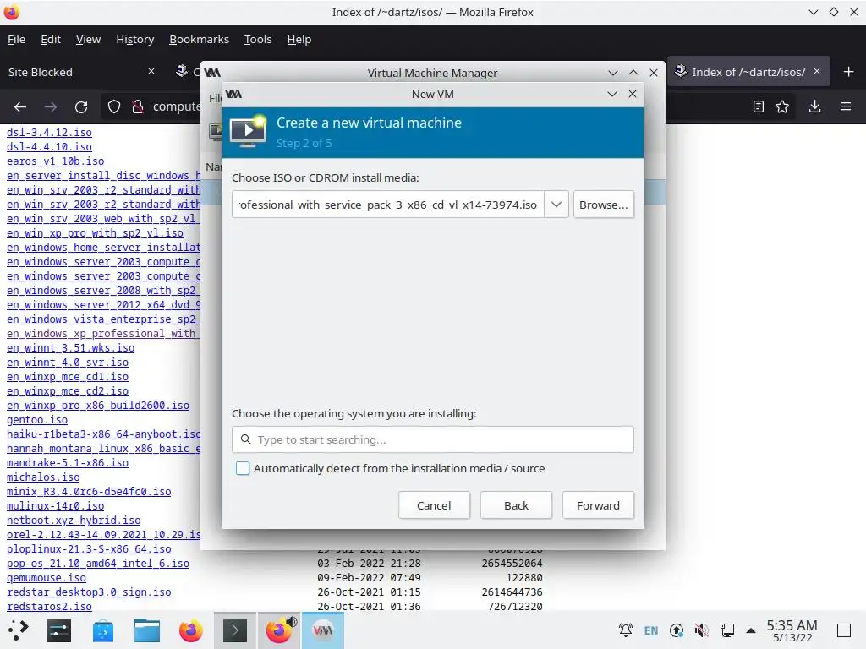Open netboot.xyz-hybrid.iso link
The image size is (866, 649).
[74, 520]
